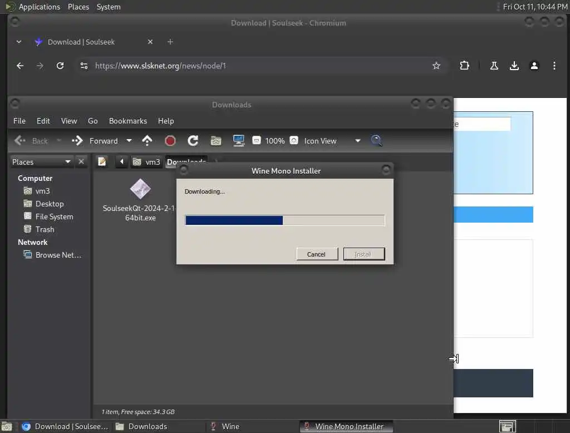Select the vm3 path bar button
Screen dimensions: 570x433
coord(146,162)
